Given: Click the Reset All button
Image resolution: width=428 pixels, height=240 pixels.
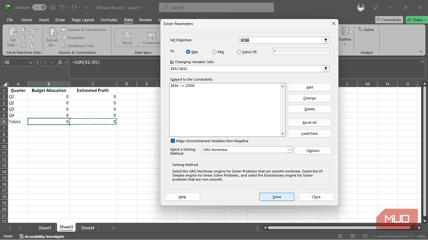Looking at the screenshot, I should (x=310, y=122).
